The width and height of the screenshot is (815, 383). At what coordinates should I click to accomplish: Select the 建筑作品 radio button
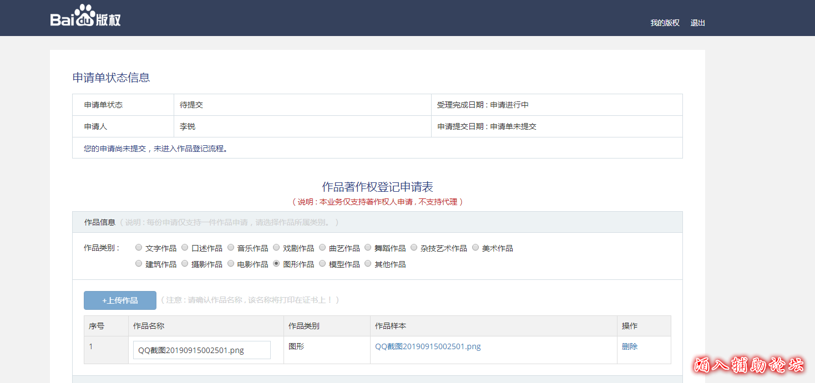tap(139, 264)
